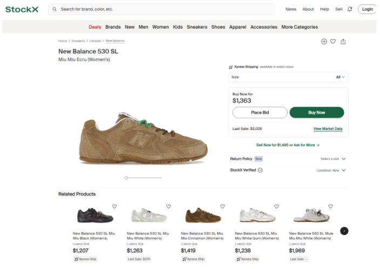The width and height of the screenshot is (380, 269).
Task: Expand the Return Policy section
Action: [x=344, y=159]
